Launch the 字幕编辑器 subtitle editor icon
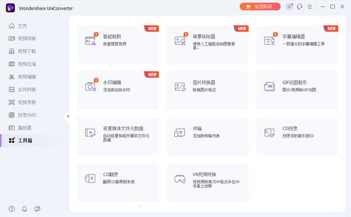Viewport: 351px width, 217px height. click(x=270, y=40)
